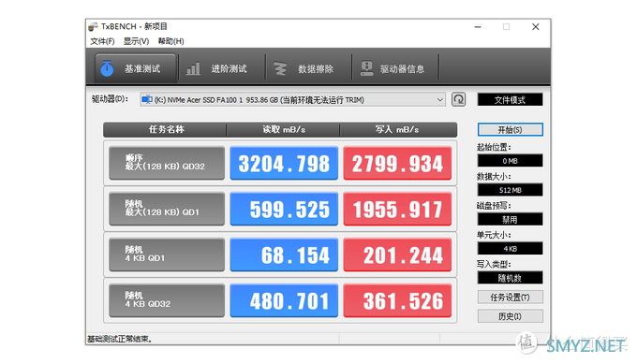Click the 0 MB start position field

coord(510,161)
